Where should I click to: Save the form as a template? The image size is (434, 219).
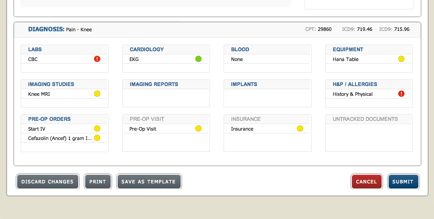click(x=149, y=182)
